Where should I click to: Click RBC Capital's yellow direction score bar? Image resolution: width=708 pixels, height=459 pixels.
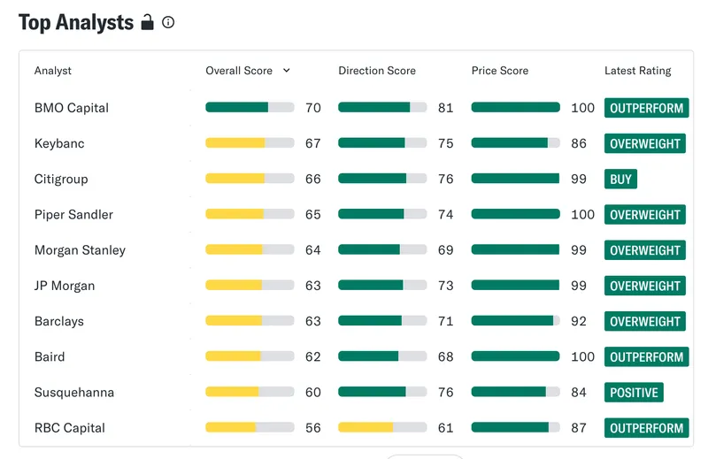382,427
